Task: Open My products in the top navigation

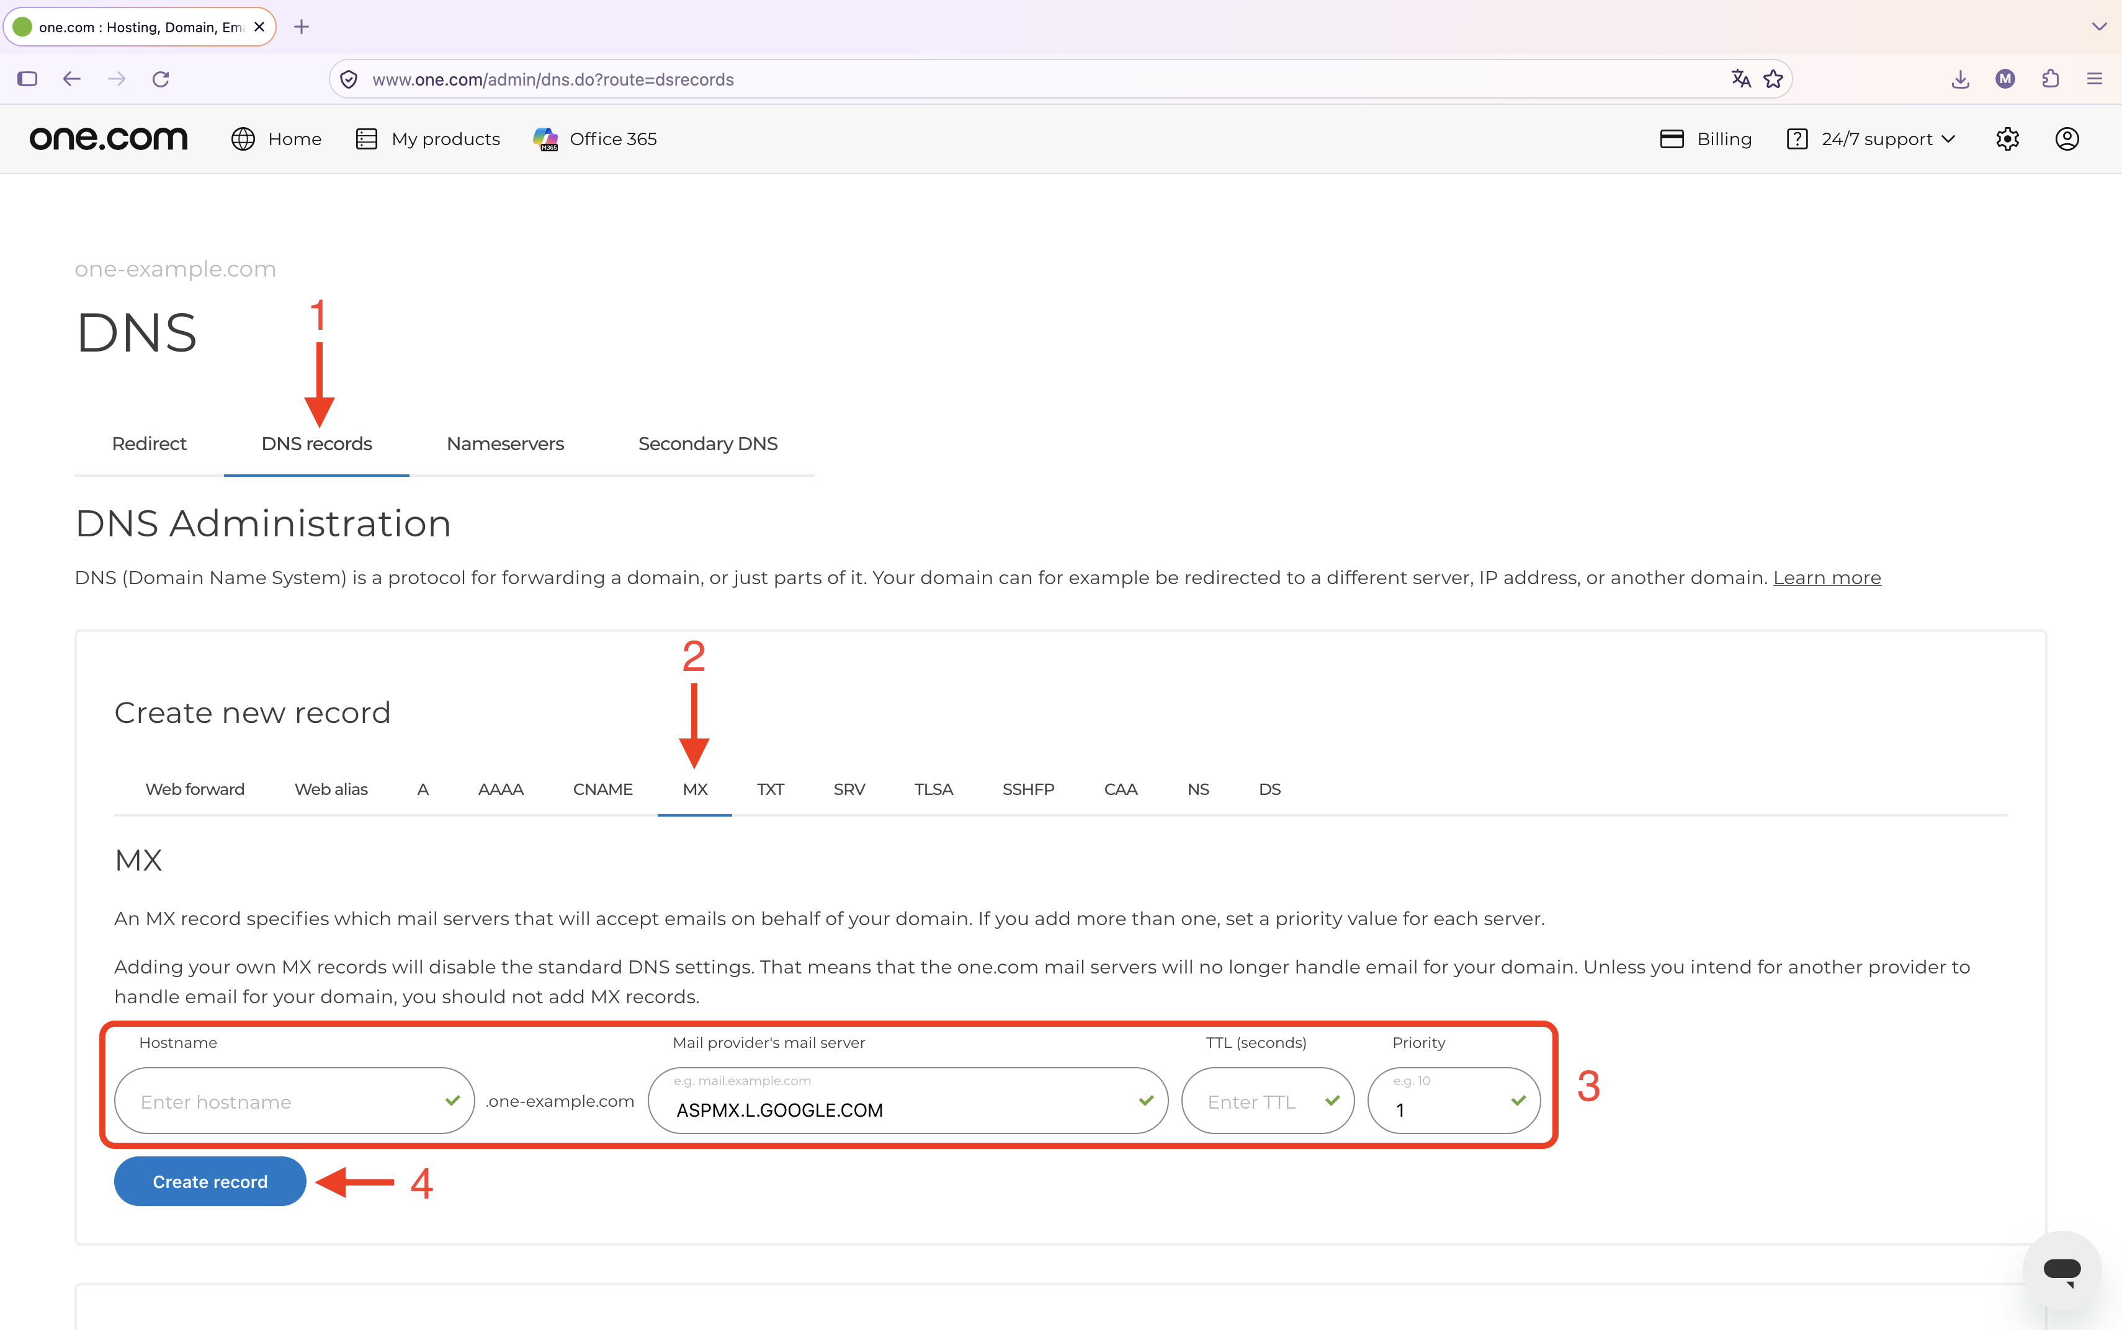Action: pyautogui.click(x=428, y=139)
